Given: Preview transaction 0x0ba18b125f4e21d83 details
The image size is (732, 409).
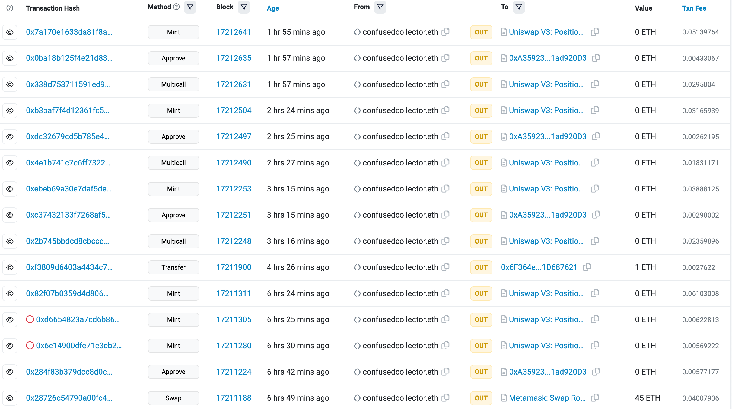Looking at the screenshot, I should (10, 58).
